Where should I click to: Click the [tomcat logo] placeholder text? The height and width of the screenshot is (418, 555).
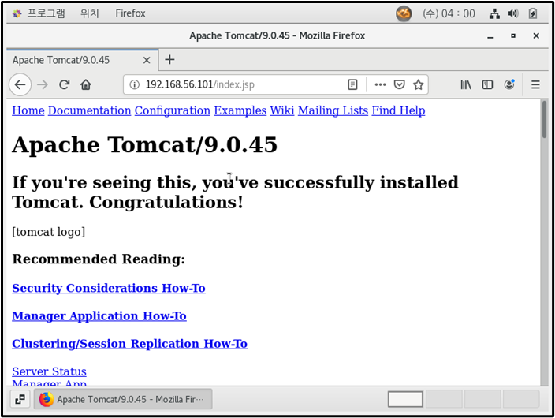49,232
